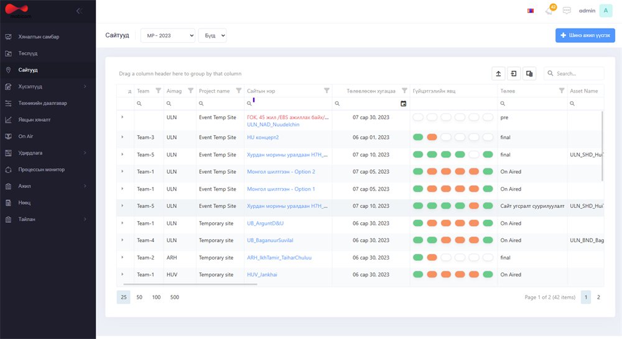Open Явцын хяналт in the sidebar

pos(48,120)
